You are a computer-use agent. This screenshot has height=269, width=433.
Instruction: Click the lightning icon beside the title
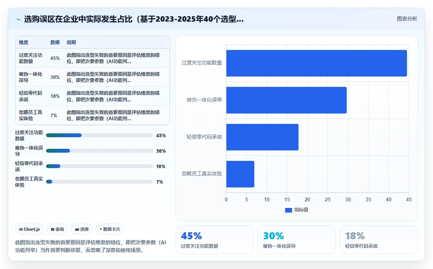(x=19, y=19)
